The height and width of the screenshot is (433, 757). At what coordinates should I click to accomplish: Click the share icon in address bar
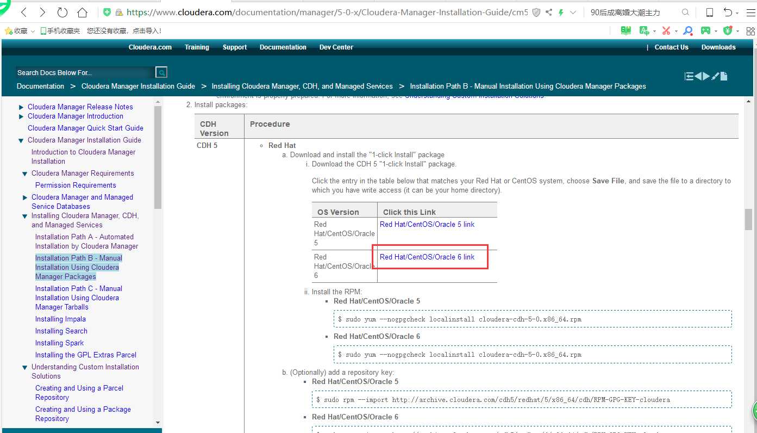tap(549, 12)
